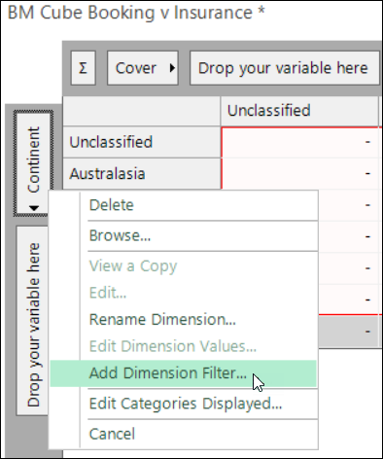The height and width of the screenshot is (459, 383).
Task: Click horizontal 'Drop your variable here' box
Action: 284,68
